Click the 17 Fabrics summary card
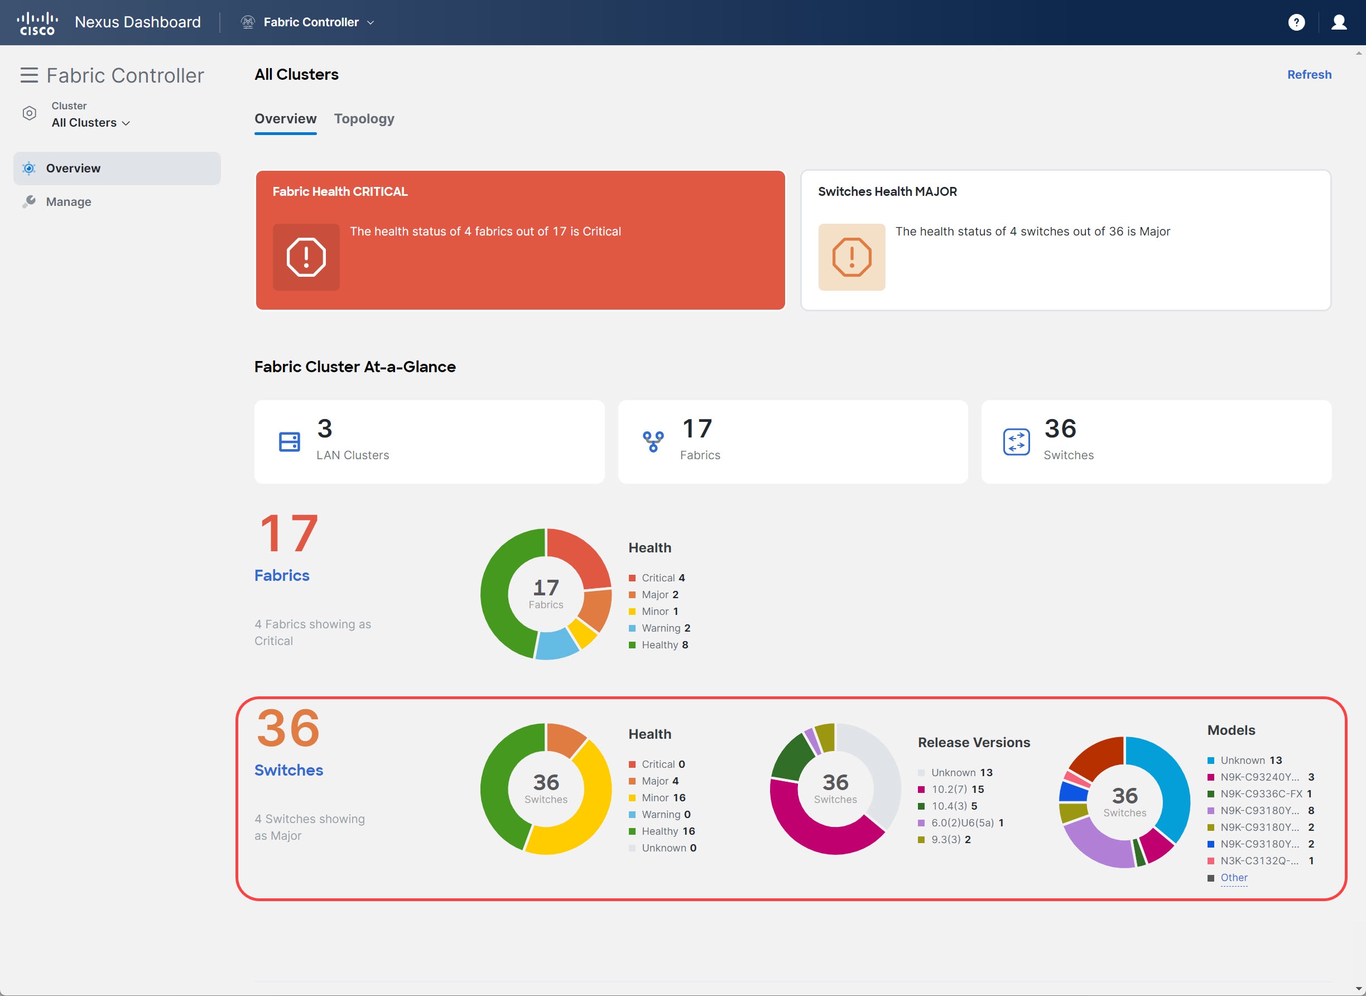 pyautogui.click(x=793, y=442)
